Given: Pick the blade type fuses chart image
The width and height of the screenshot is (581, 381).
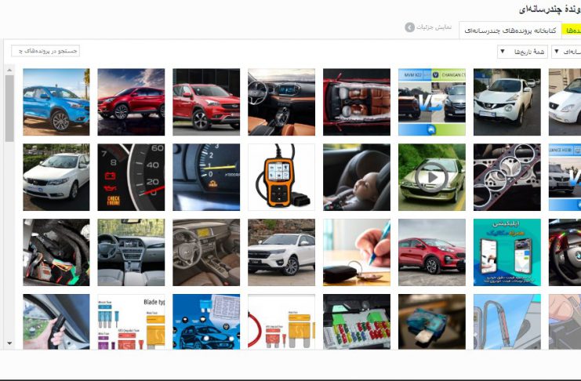Looking at the screenshot, I should click(x=131, y=321).
